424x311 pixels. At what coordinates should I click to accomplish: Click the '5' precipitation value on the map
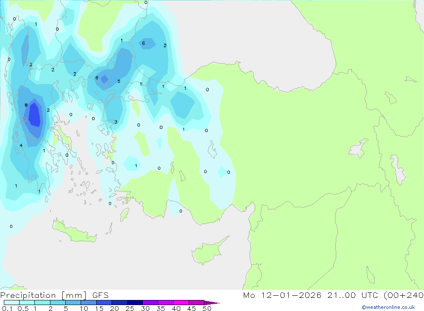pyautogui.click(x=119, y=81)
